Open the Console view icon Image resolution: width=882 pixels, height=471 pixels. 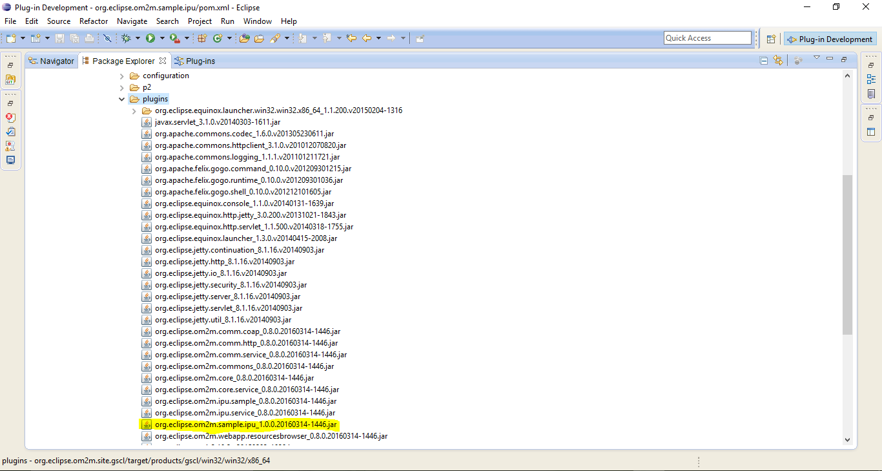[10, 160]
